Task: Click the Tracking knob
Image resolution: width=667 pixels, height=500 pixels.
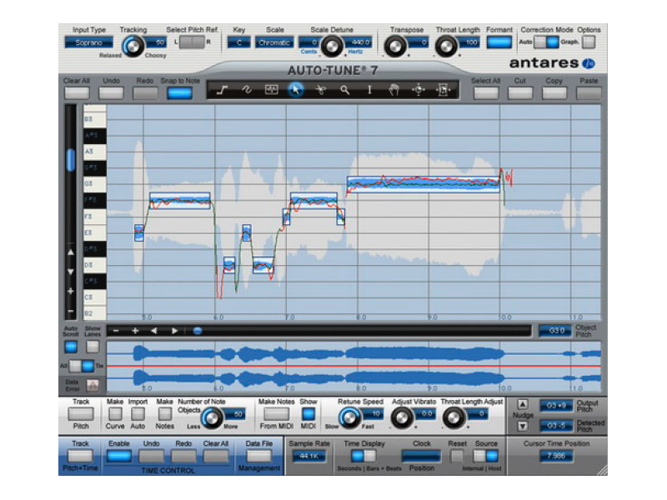Action: (133, 46)
